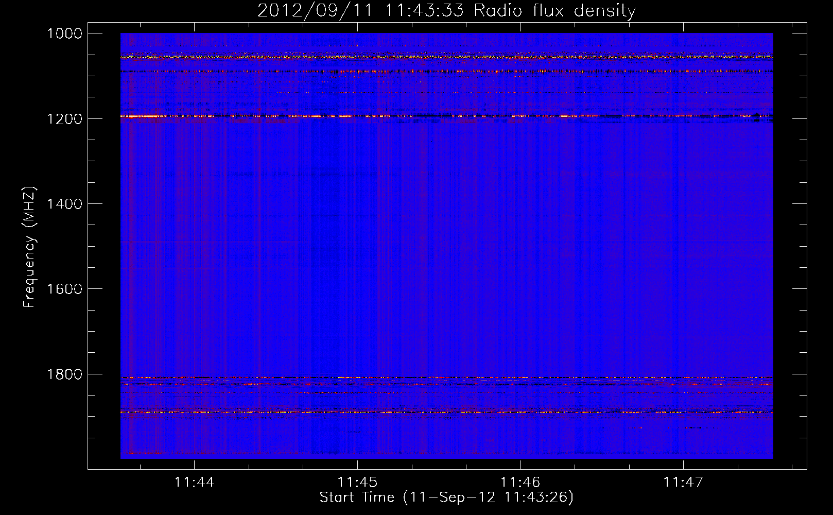Image resolution: width=833 pixels, height=515 pixels.
Task: Click the "Start Time (11-Sep-12 11:43:26)" axis label
Action: click(446, 497)
